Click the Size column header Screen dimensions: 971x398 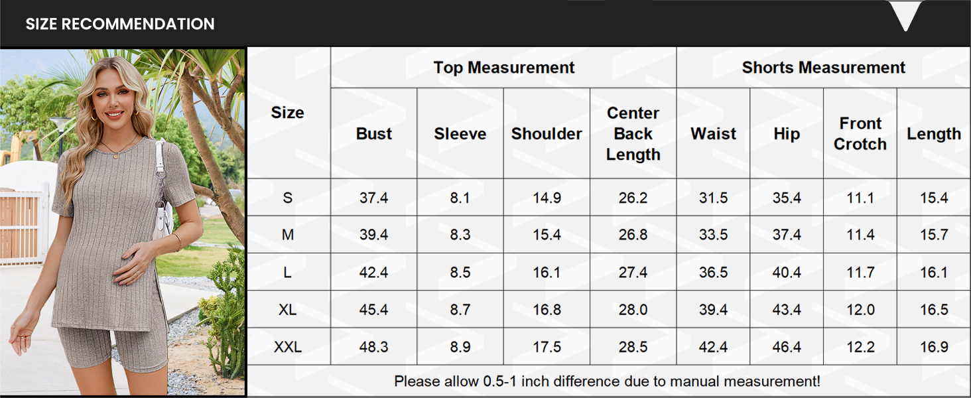coord(287,113)
